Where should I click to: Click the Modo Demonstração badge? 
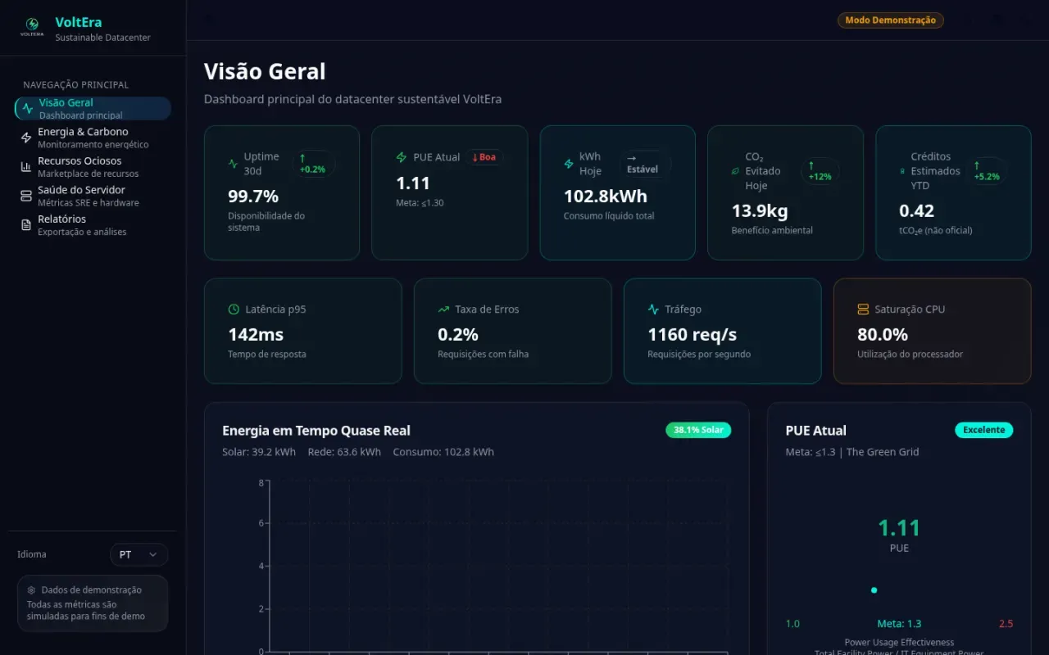pos(890,20)
